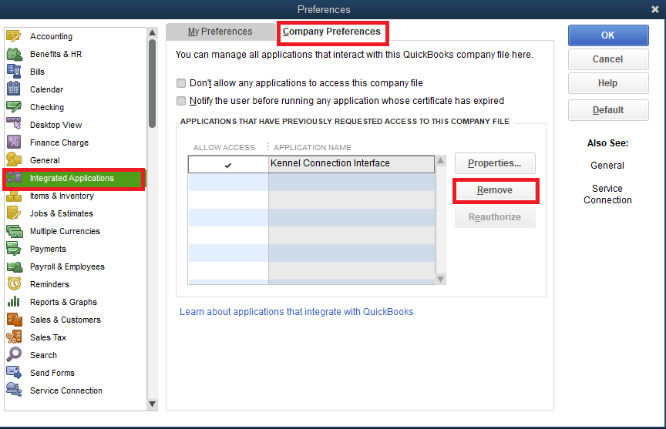Viewport: 666px width, 429px height.
Task: Remove the selected application
Action: (x=495, y=190)
